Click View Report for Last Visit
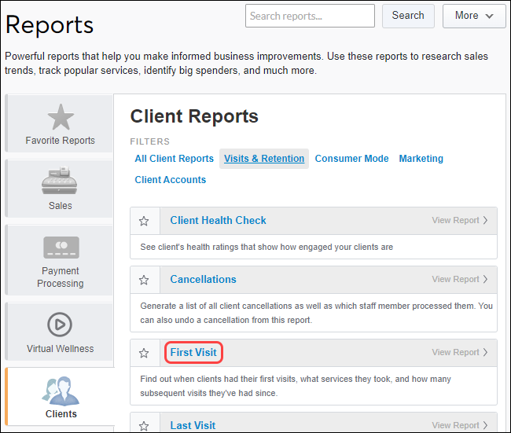The width and height of the screenshot is (511, 433). point(460,425)
